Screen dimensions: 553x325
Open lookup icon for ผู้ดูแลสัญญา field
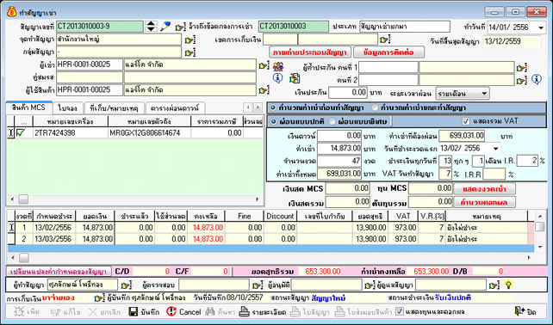point(494,285)
